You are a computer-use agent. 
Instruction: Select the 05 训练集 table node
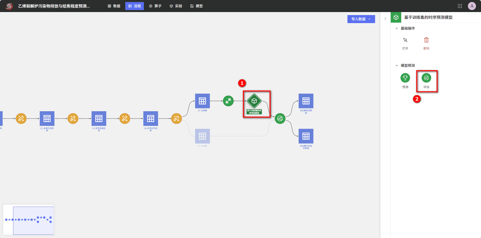coord(203,101)
